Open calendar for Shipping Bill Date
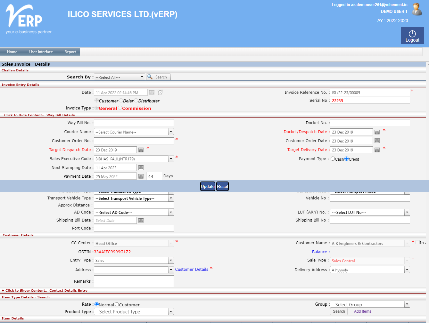 (141, 220)
